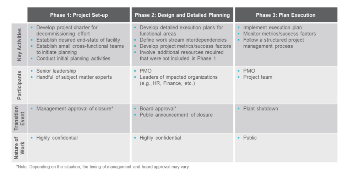
Task: Click the Phase 1: Project Set-up header
Action: (x=78, y=15)
